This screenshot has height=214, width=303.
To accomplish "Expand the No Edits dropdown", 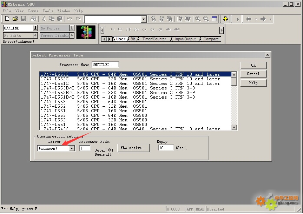I will [x=35, y=35].
